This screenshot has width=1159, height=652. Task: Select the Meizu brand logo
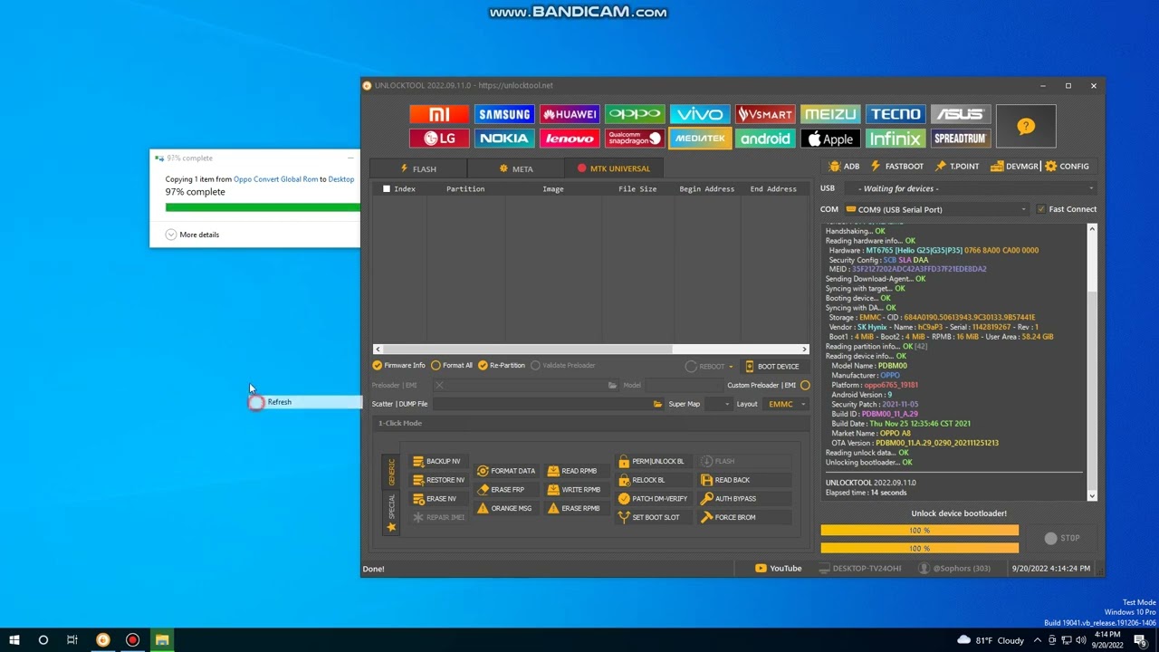pyautogui.click(x=830, y=114)
